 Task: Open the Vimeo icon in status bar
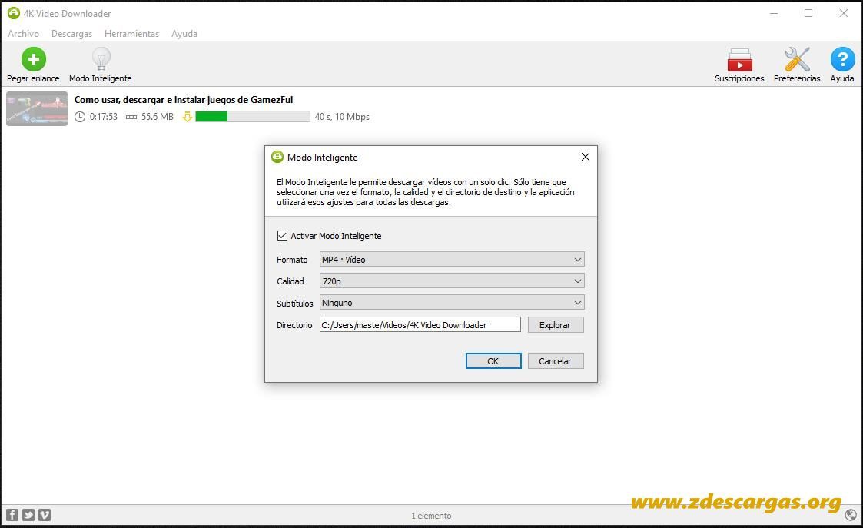[45, 515]
